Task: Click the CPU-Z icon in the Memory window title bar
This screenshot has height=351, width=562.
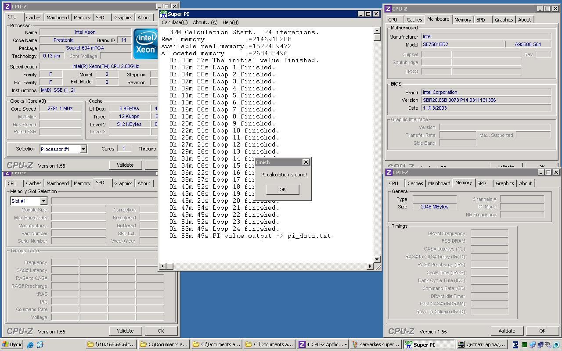Action: (x=388, y=172)
